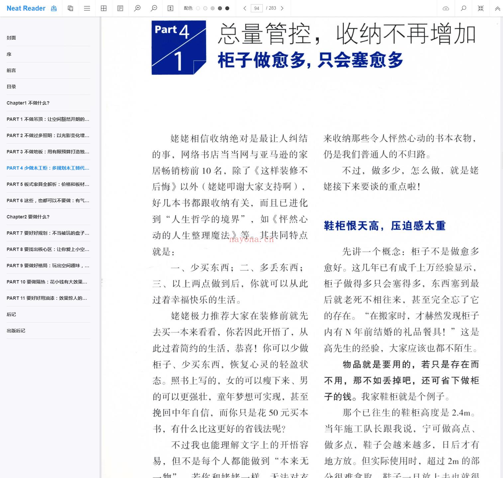Zoom in with the magnifier plus icon
The image size is (503, 478).
tap(137, 8)
